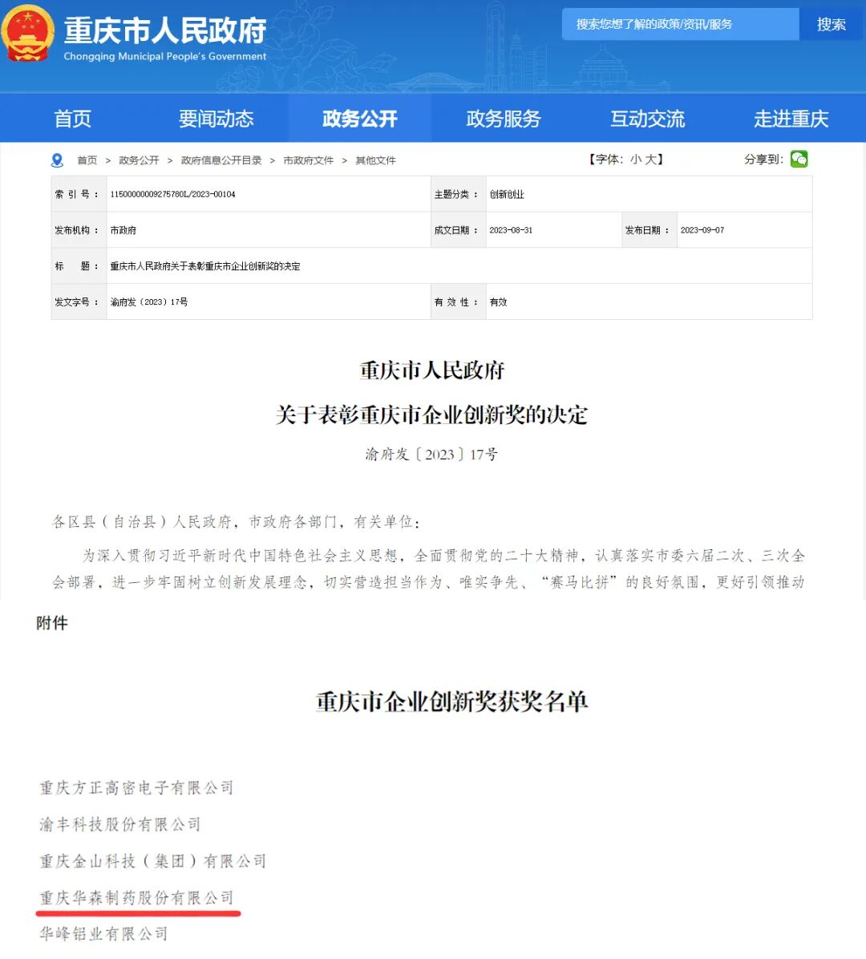
Task: Open the 政务服务 menu item
Action: pos(503,118)
